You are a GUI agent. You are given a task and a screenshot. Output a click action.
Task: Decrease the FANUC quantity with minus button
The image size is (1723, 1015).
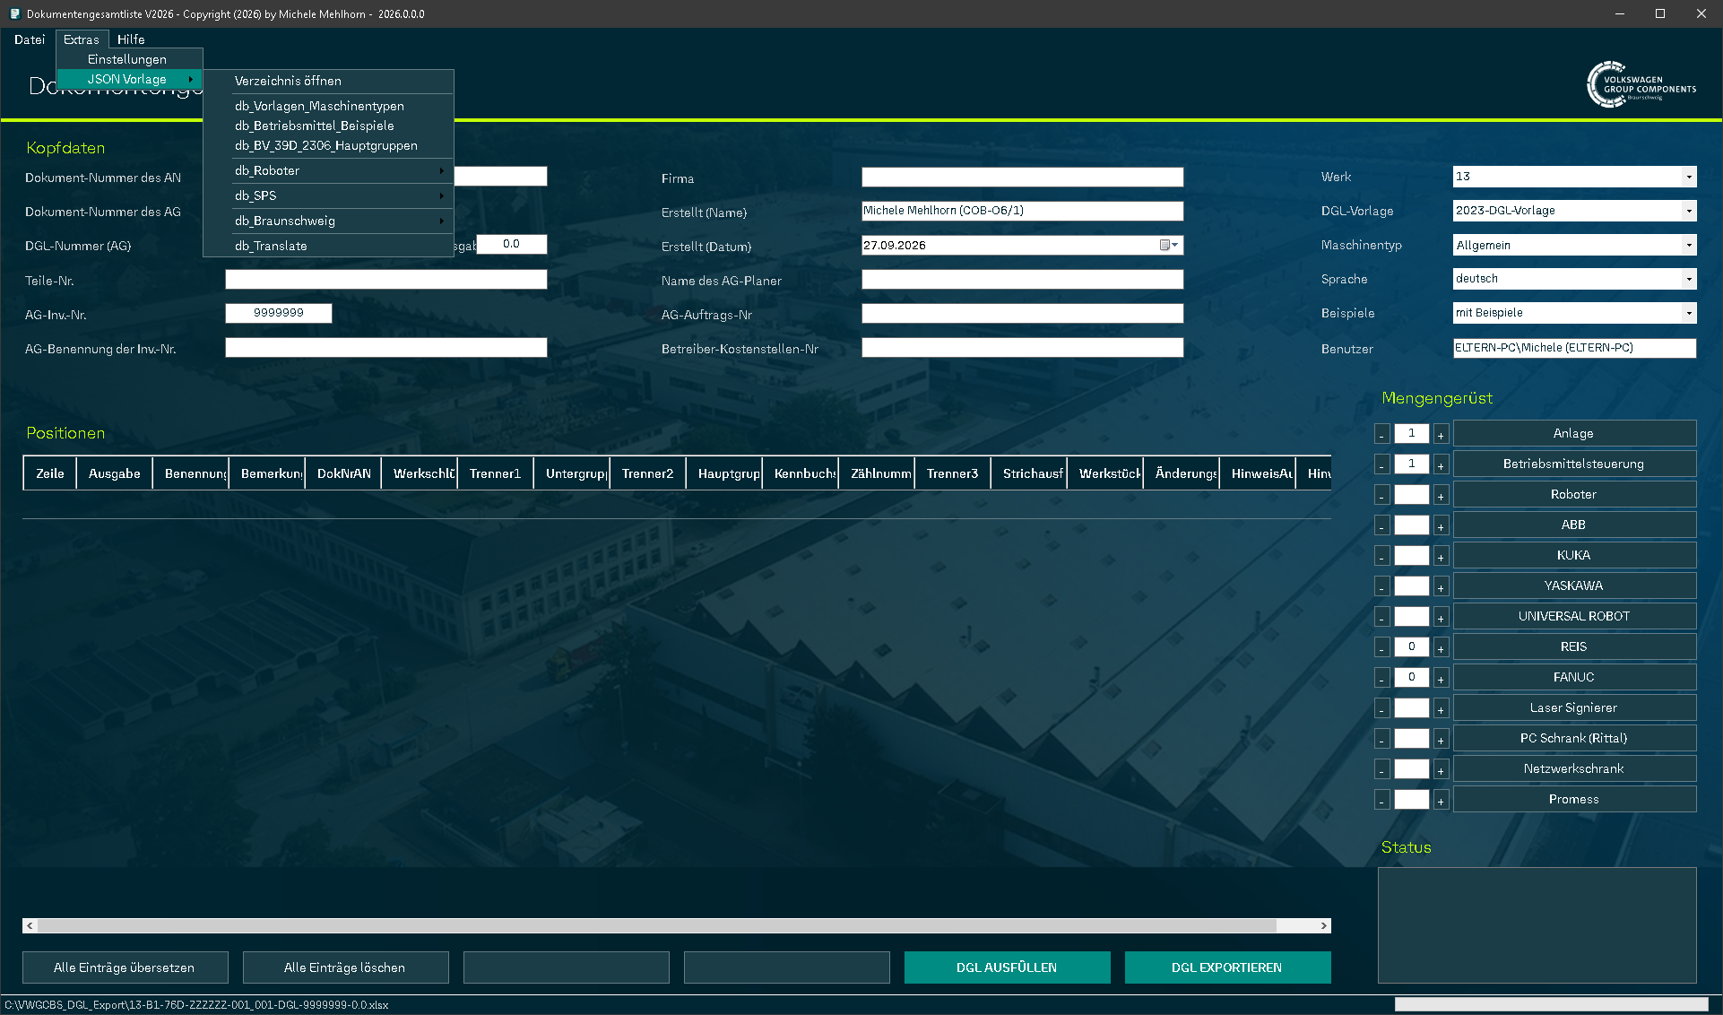tap(1382, 678)
